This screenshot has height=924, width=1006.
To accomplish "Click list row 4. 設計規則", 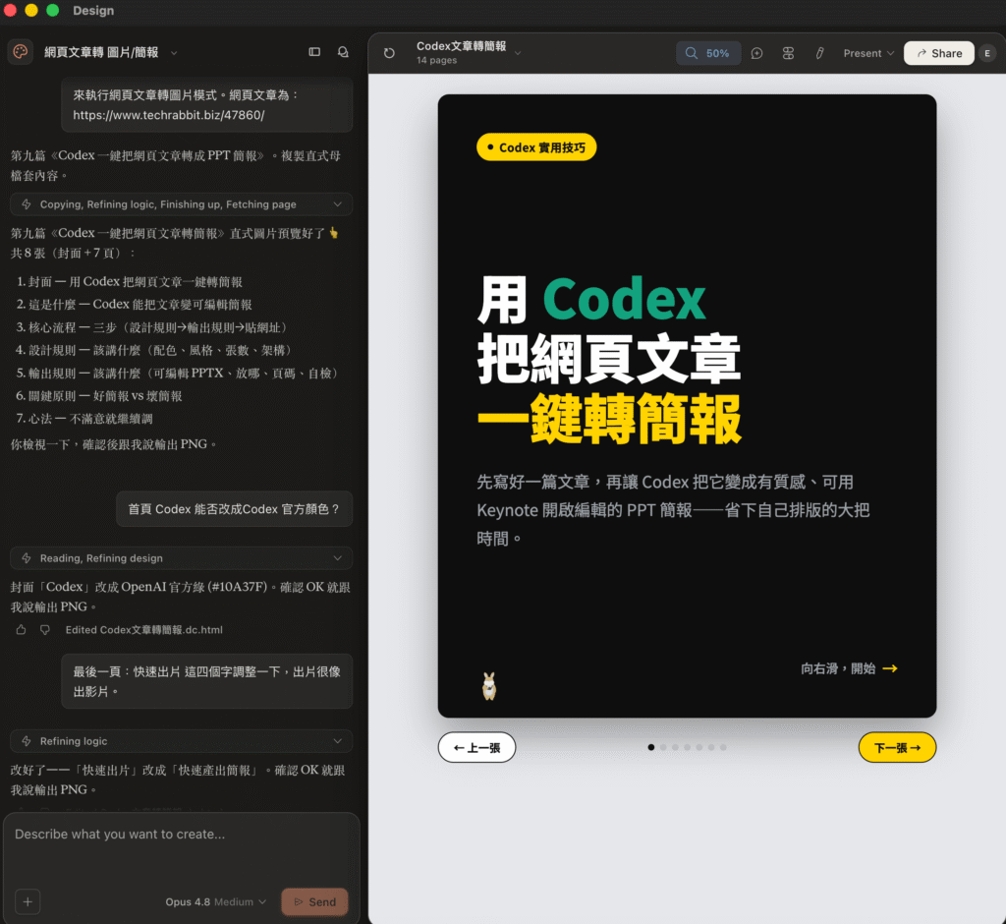I will coord(155,350).
